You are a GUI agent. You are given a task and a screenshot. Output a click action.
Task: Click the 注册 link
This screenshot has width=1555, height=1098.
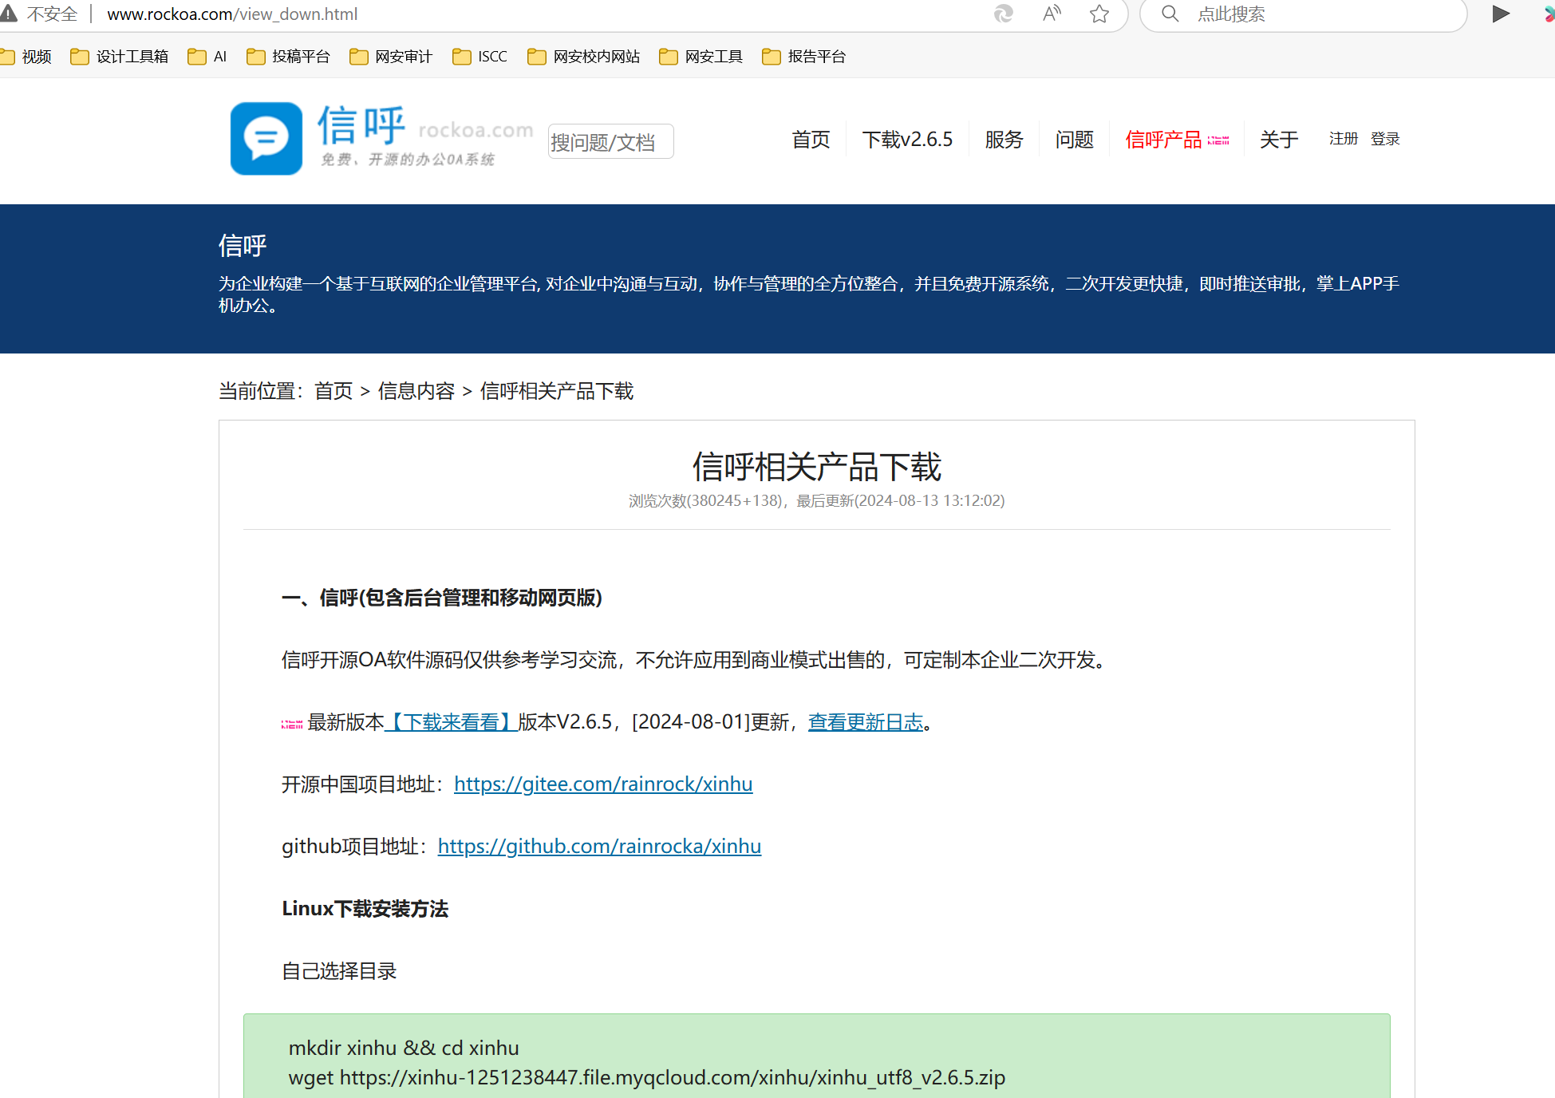(x=1344, y=139)
